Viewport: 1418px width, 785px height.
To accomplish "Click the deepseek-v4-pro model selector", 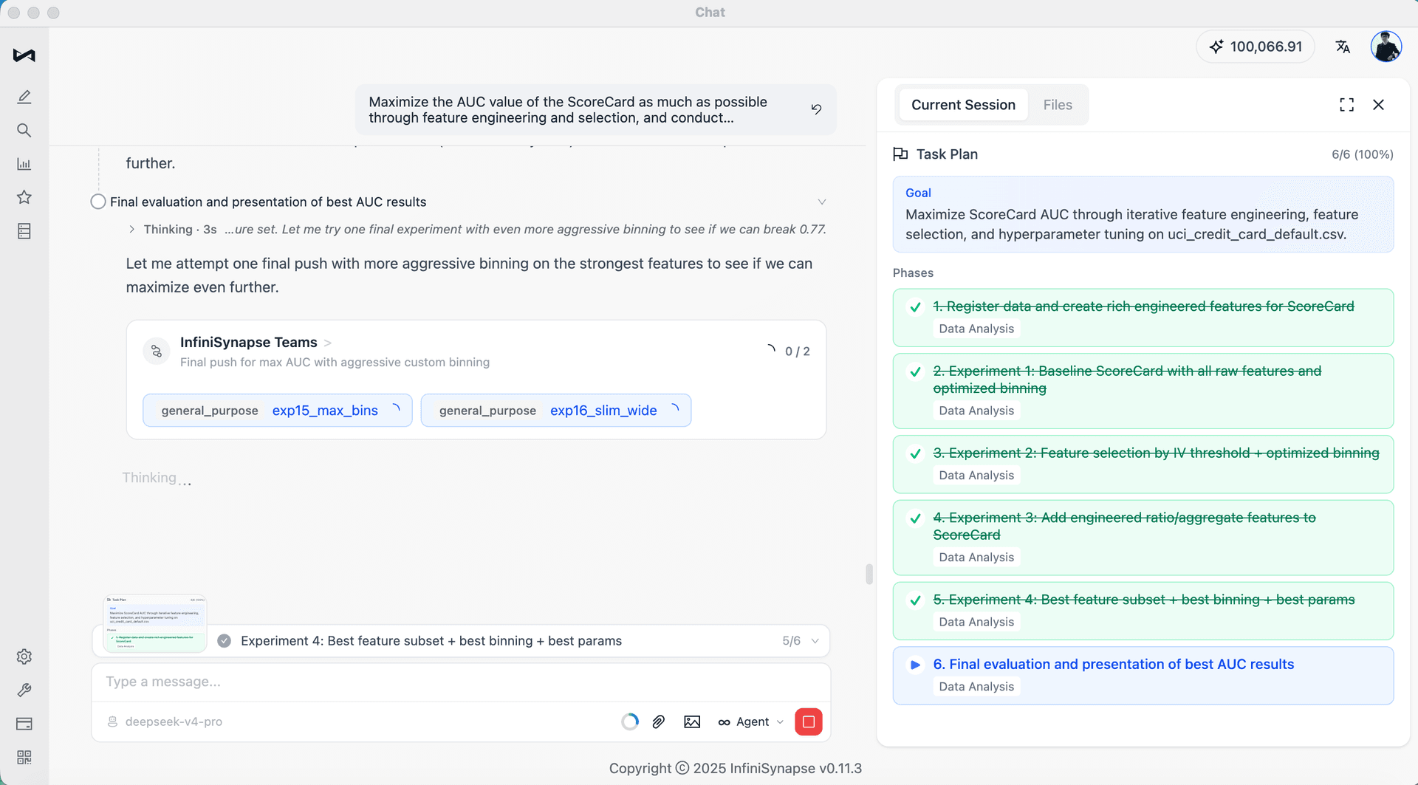I will pos(165,721).
